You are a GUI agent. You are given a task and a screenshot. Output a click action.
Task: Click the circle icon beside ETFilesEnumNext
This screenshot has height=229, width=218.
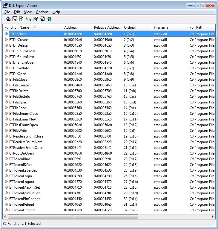click(6, 119)
